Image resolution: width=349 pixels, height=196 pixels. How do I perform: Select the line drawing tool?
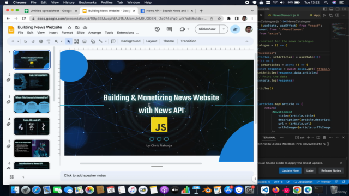(100, 41)
